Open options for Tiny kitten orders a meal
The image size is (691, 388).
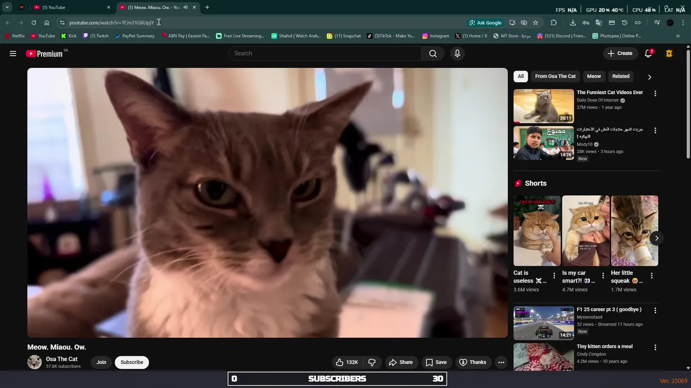click(x=655, y=348)
